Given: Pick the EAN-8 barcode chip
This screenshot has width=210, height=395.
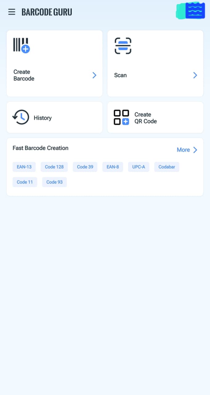Looking at the screenshot, I should [113, 167].
